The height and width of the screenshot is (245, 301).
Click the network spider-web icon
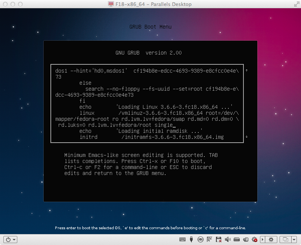click(x=209, y=239)
